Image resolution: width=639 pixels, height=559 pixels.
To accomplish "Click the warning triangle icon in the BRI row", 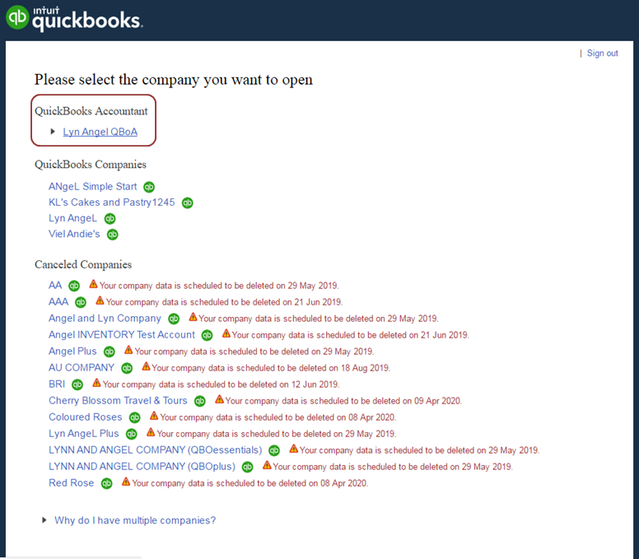I will (x=96, y=383).
